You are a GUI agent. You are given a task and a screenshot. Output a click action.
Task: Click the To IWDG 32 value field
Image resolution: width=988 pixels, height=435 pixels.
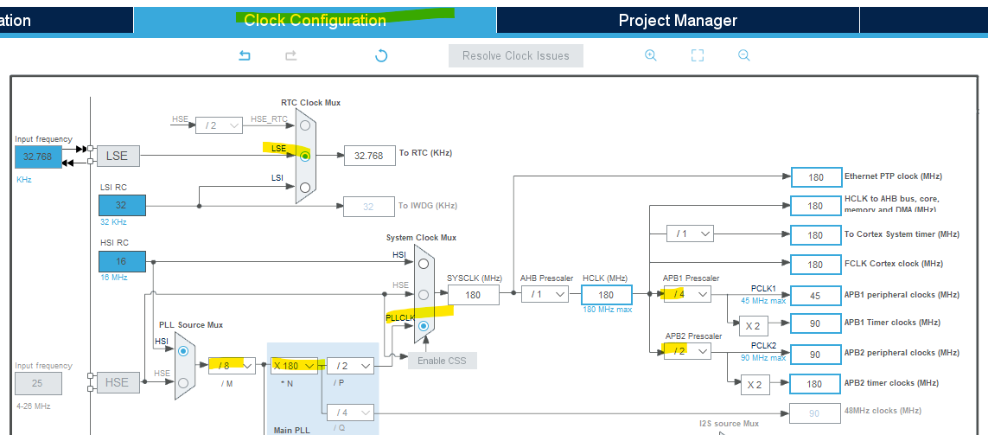click(368, 207)
